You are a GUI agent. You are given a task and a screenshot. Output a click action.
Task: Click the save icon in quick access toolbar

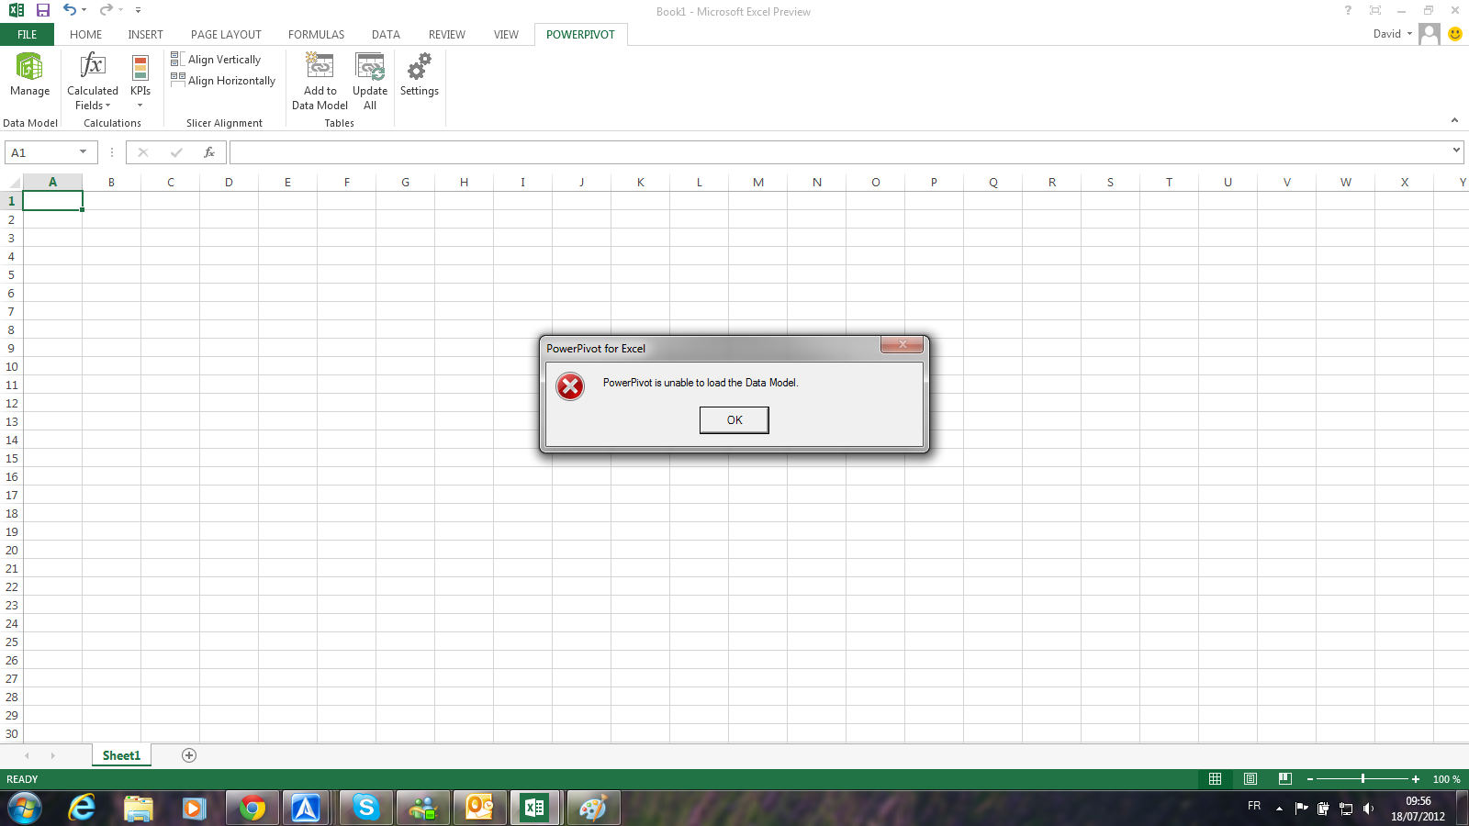tap(42, 10)
